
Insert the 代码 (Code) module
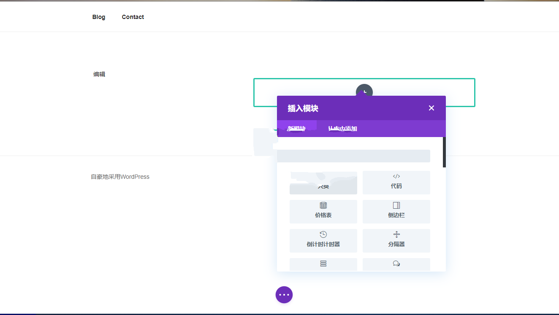point(396,182)
